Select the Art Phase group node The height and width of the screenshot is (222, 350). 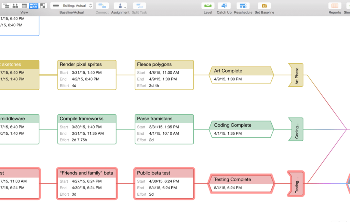click(296, 75)
